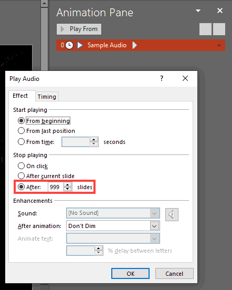Select After current slide option
The height and width of the screenshot is (290, 232).
click(x=46, y=176)
